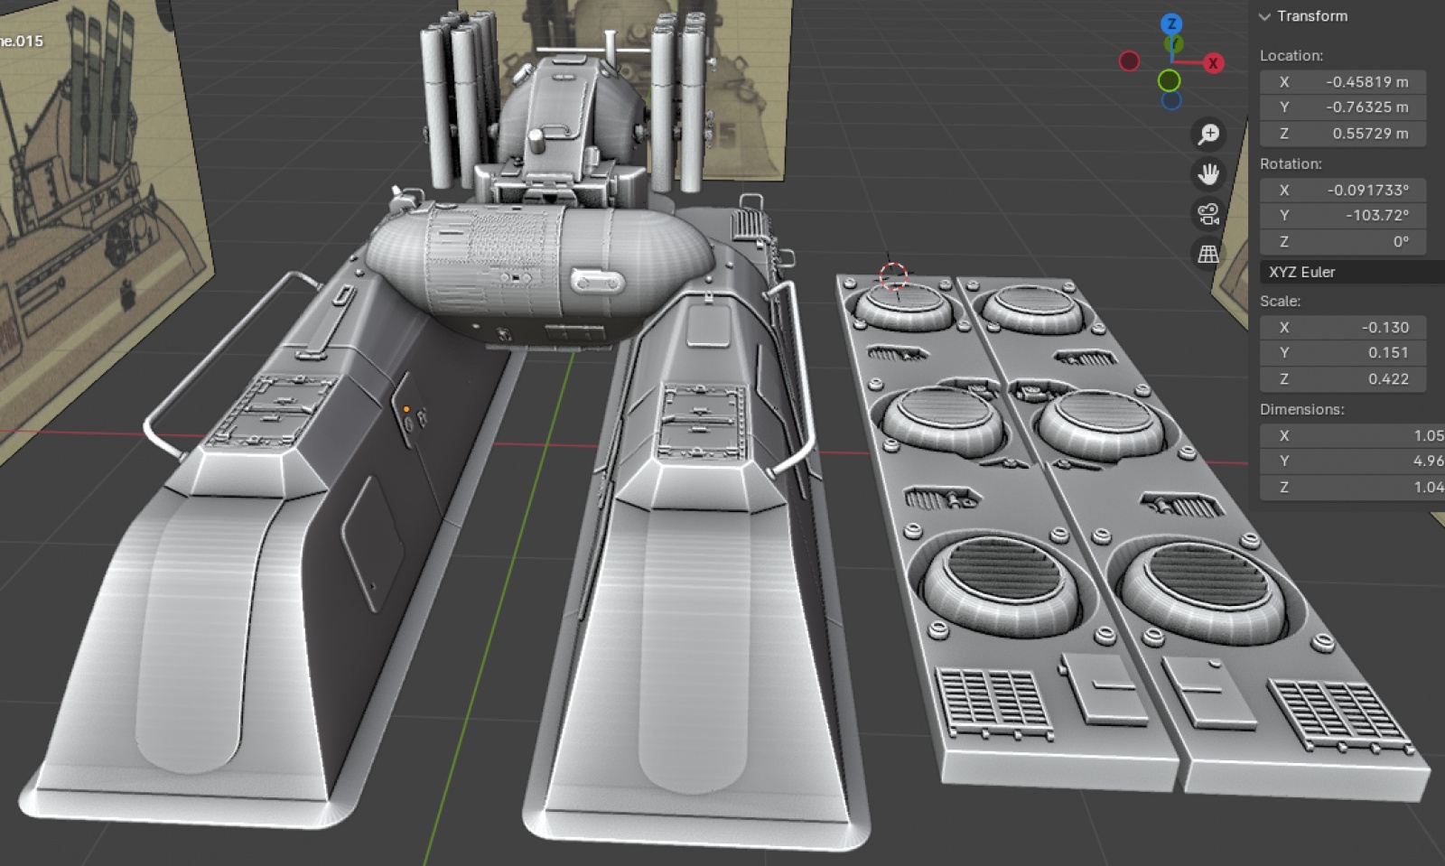The width and height of the screenshot is (1445, 866).
Task: Switch perspective/orthographic with the grid icon
Action: (x=1208, y=254)
